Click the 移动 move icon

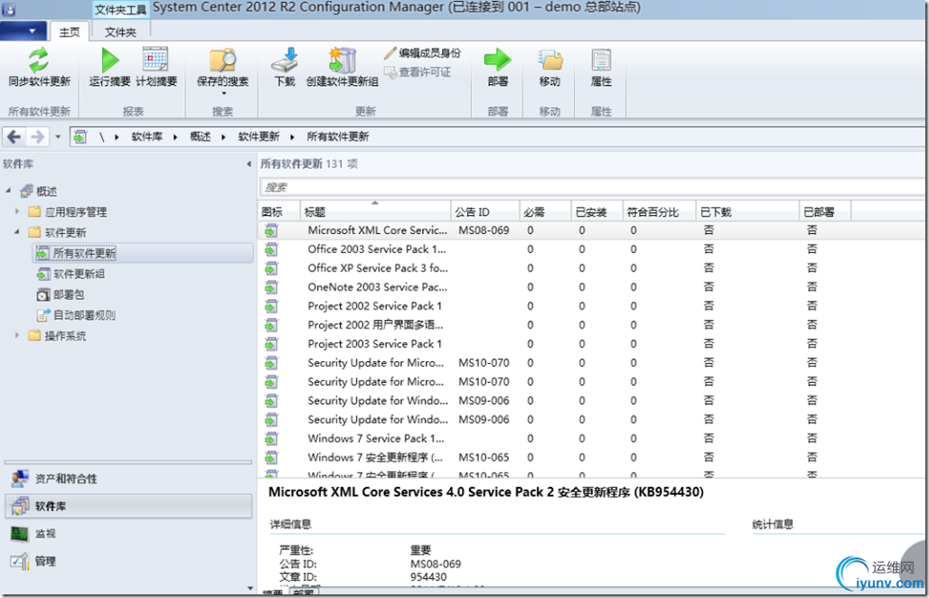tap(549, 60)
